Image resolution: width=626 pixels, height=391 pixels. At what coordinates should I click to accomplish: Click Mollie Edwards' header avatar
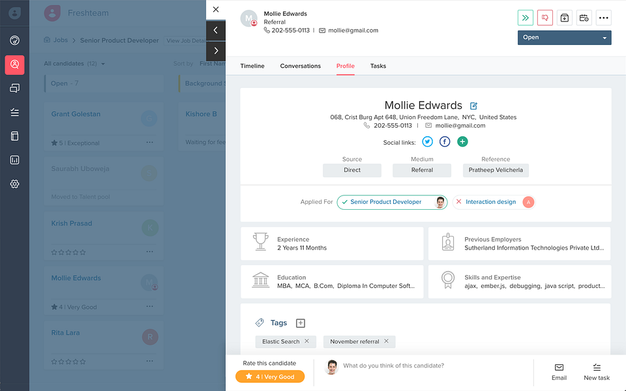pyautogui.click(x=248, y=18)
